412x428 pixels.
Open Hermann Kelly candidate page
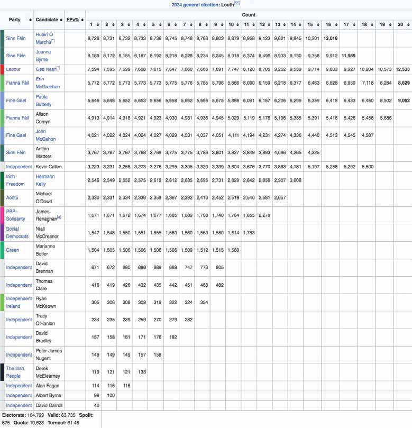point(45,180)
